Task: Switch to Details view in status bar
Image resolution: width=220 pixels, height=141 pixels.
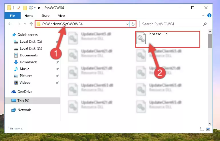Action: pyautogui.click(x=202, y=129)
